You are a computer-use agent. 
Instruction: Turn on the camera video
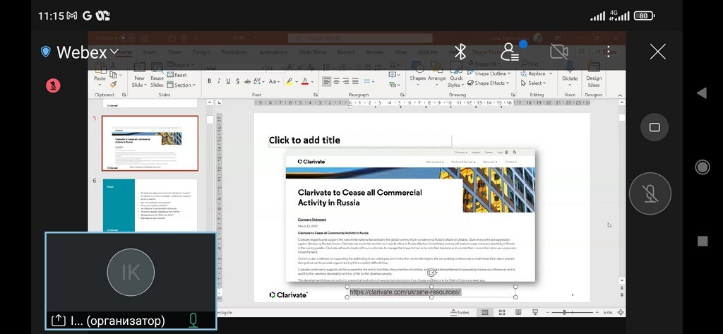pos(559,52)
